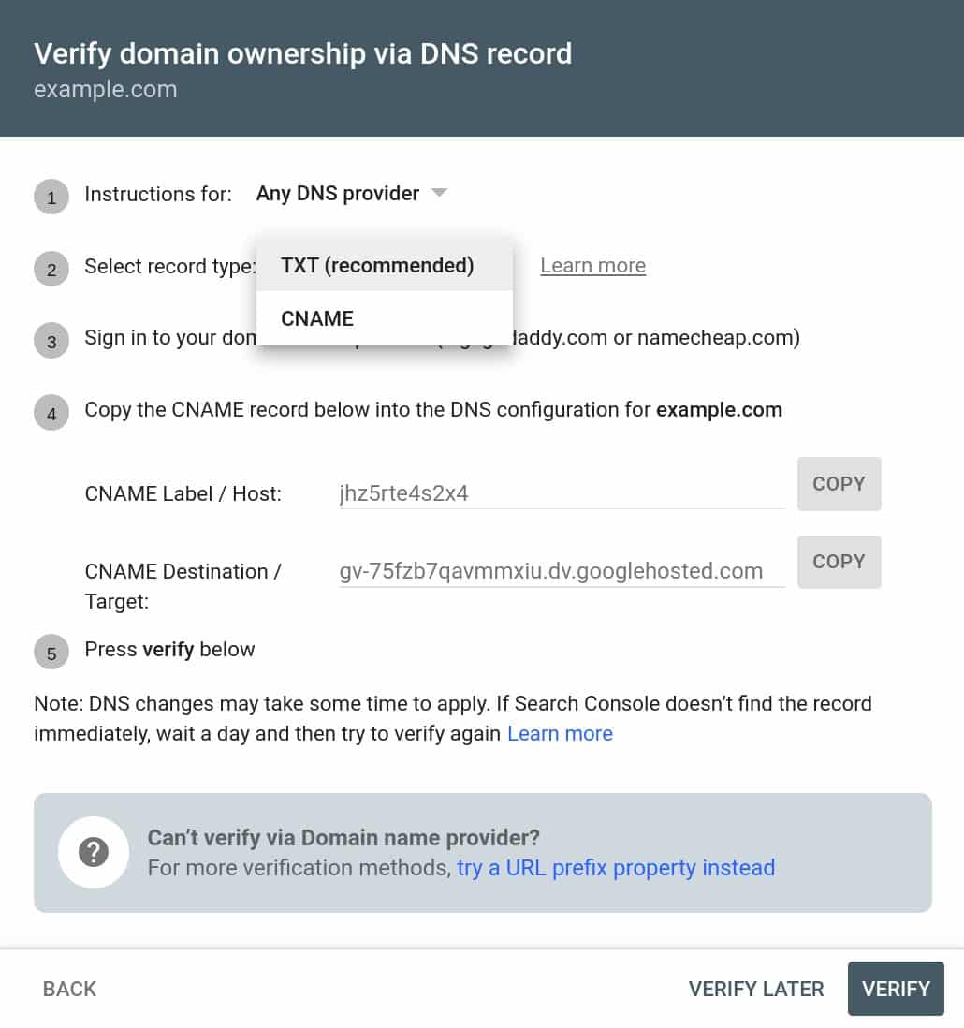964x1028 pixels.
Task: Open Learn more link in DNS note
Action: pos(560,734)
